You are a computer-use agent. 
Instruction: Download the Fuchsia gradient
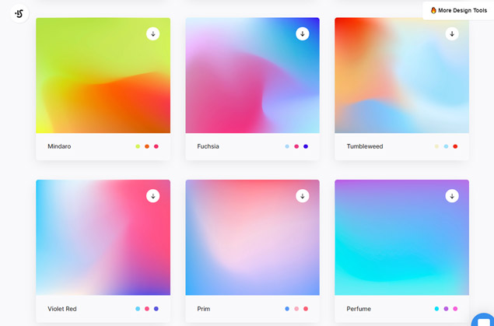pos(303,33)
